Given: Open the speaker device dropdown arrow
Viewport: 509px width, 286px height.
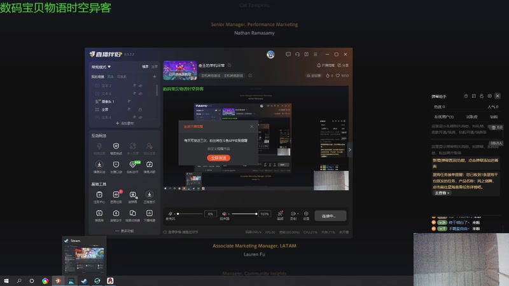Looking at the screenshot, I should [228, 214].
